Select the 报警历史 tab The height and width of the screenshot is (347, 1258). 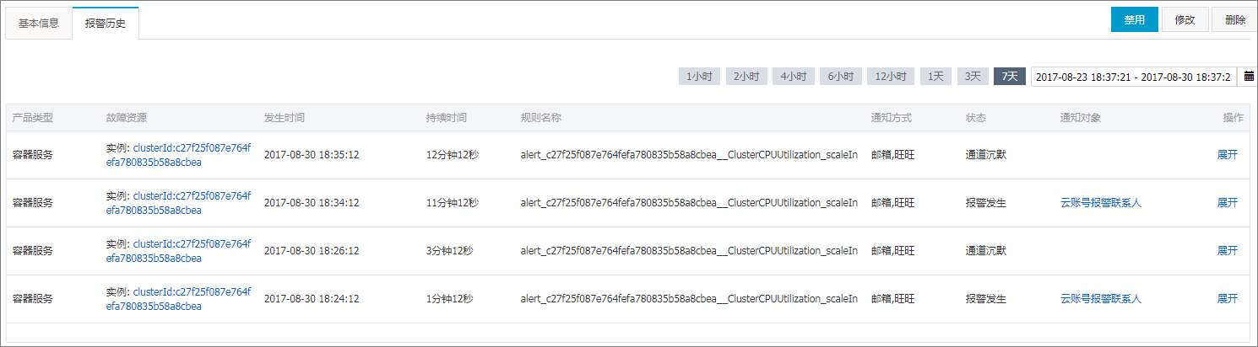tap(106, 23)
